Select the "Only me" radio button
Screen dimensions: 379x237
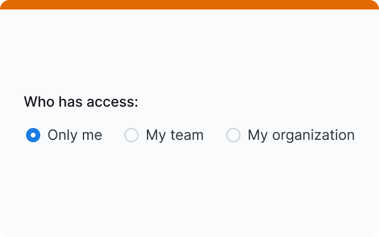(x=33, y=135)
